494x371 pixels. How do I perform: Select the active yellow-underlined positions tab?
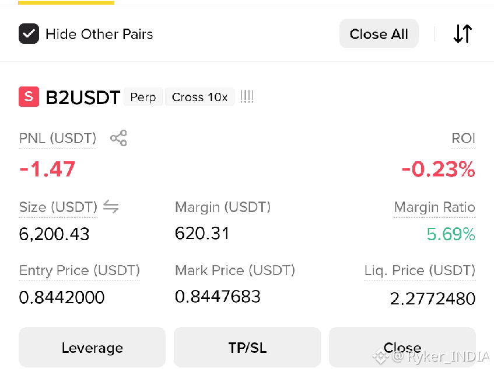[66, 2]
